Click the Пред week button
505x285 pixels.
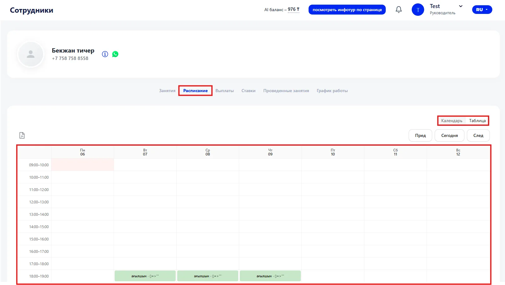coord(420,135)
